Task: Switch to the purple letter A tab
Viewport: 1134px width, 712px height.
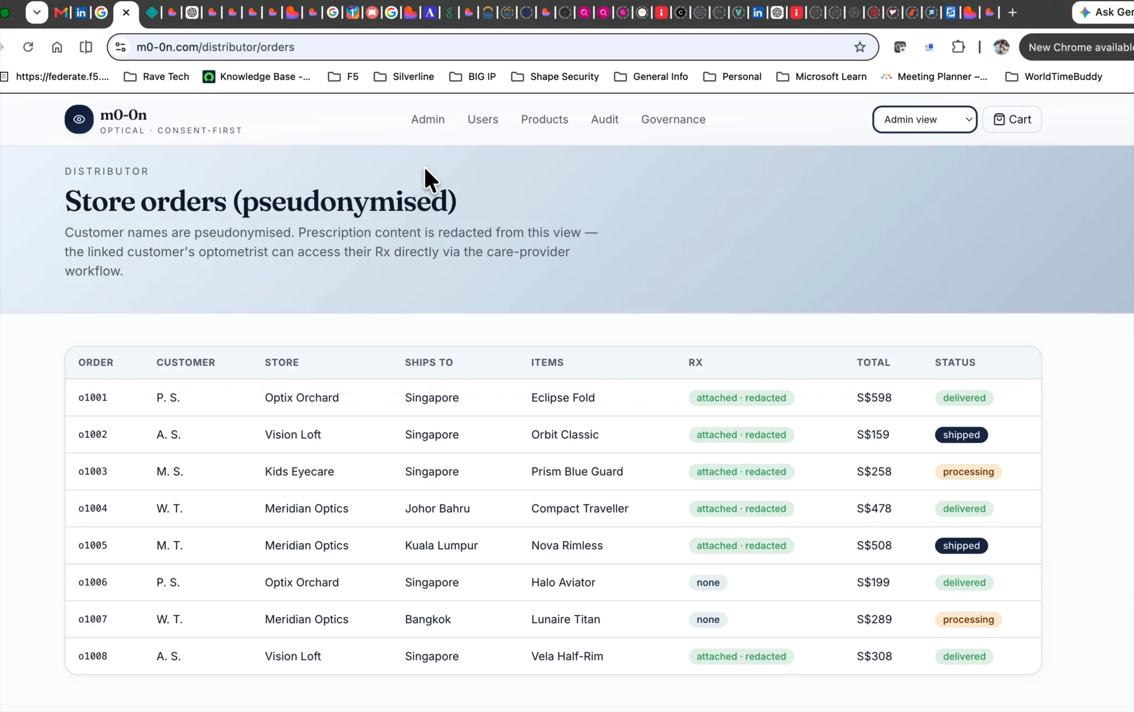Action: pyautogui.click(x=430, y=12)
